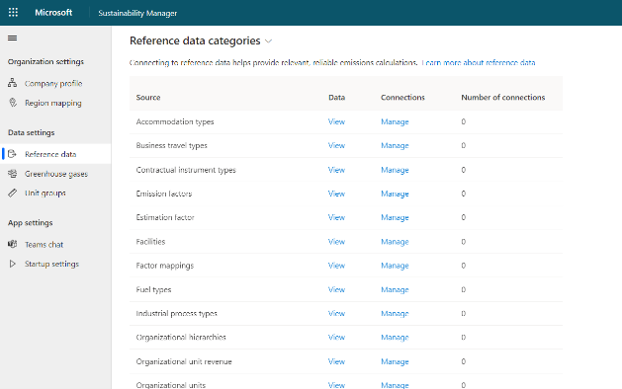The image size is (622, 389).
Task: View data for Accommodation types
Action: (336, 121)
